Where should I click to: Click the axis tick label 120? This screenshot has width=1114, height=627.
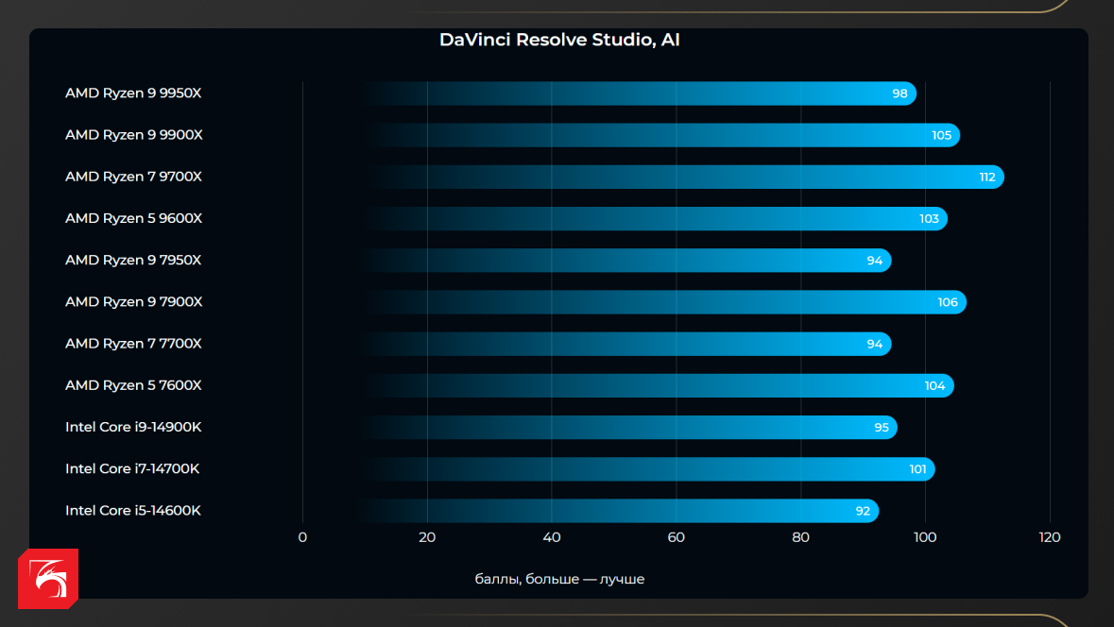pyautogui.click(x=1050, y=537)
